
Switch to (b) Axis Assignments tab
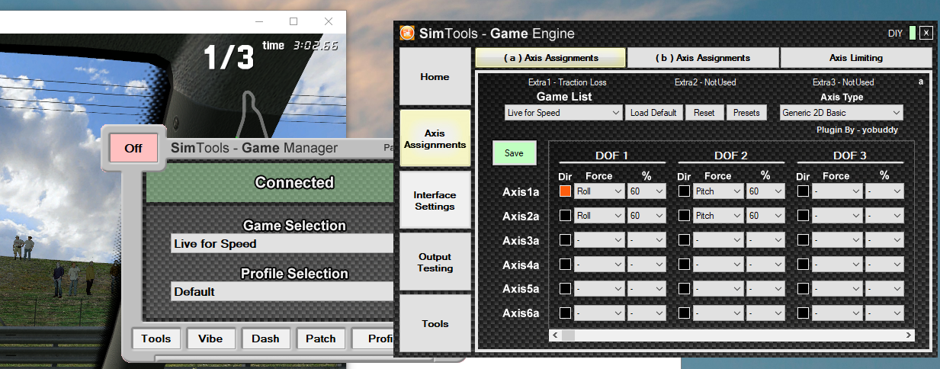tap(703, 58)
